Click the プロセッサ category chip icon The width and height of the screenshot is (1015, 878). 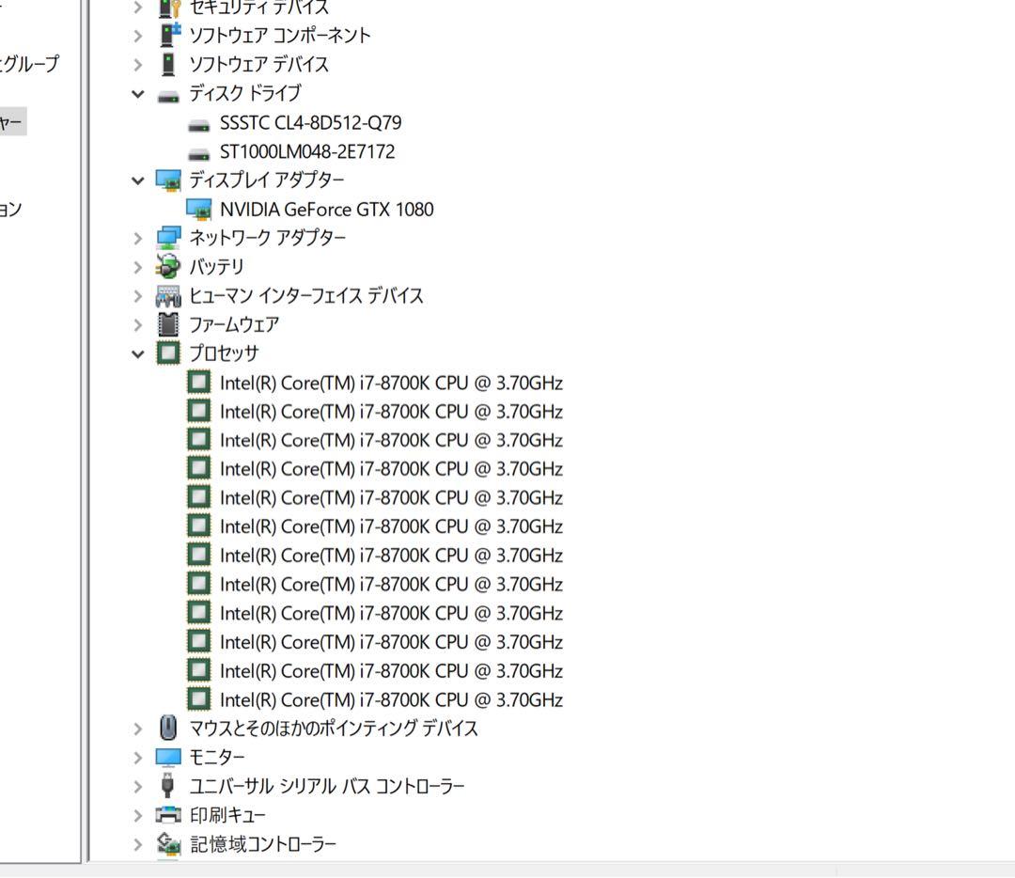[170, 353]
